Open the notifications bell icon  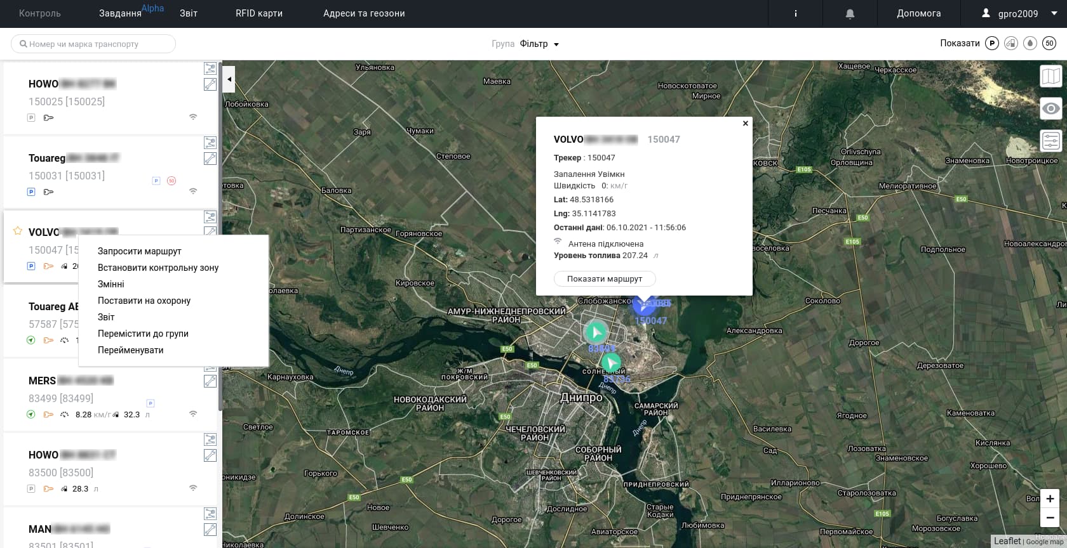point(850,13)
